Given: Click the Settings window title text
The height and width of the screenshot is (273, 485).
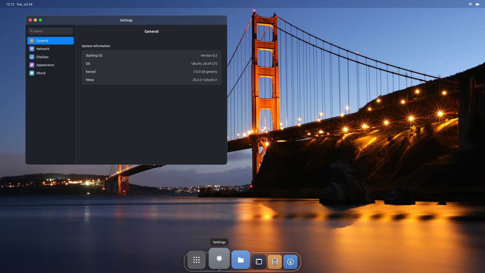Looking at the screenshot, I should [x=126, y=20].
